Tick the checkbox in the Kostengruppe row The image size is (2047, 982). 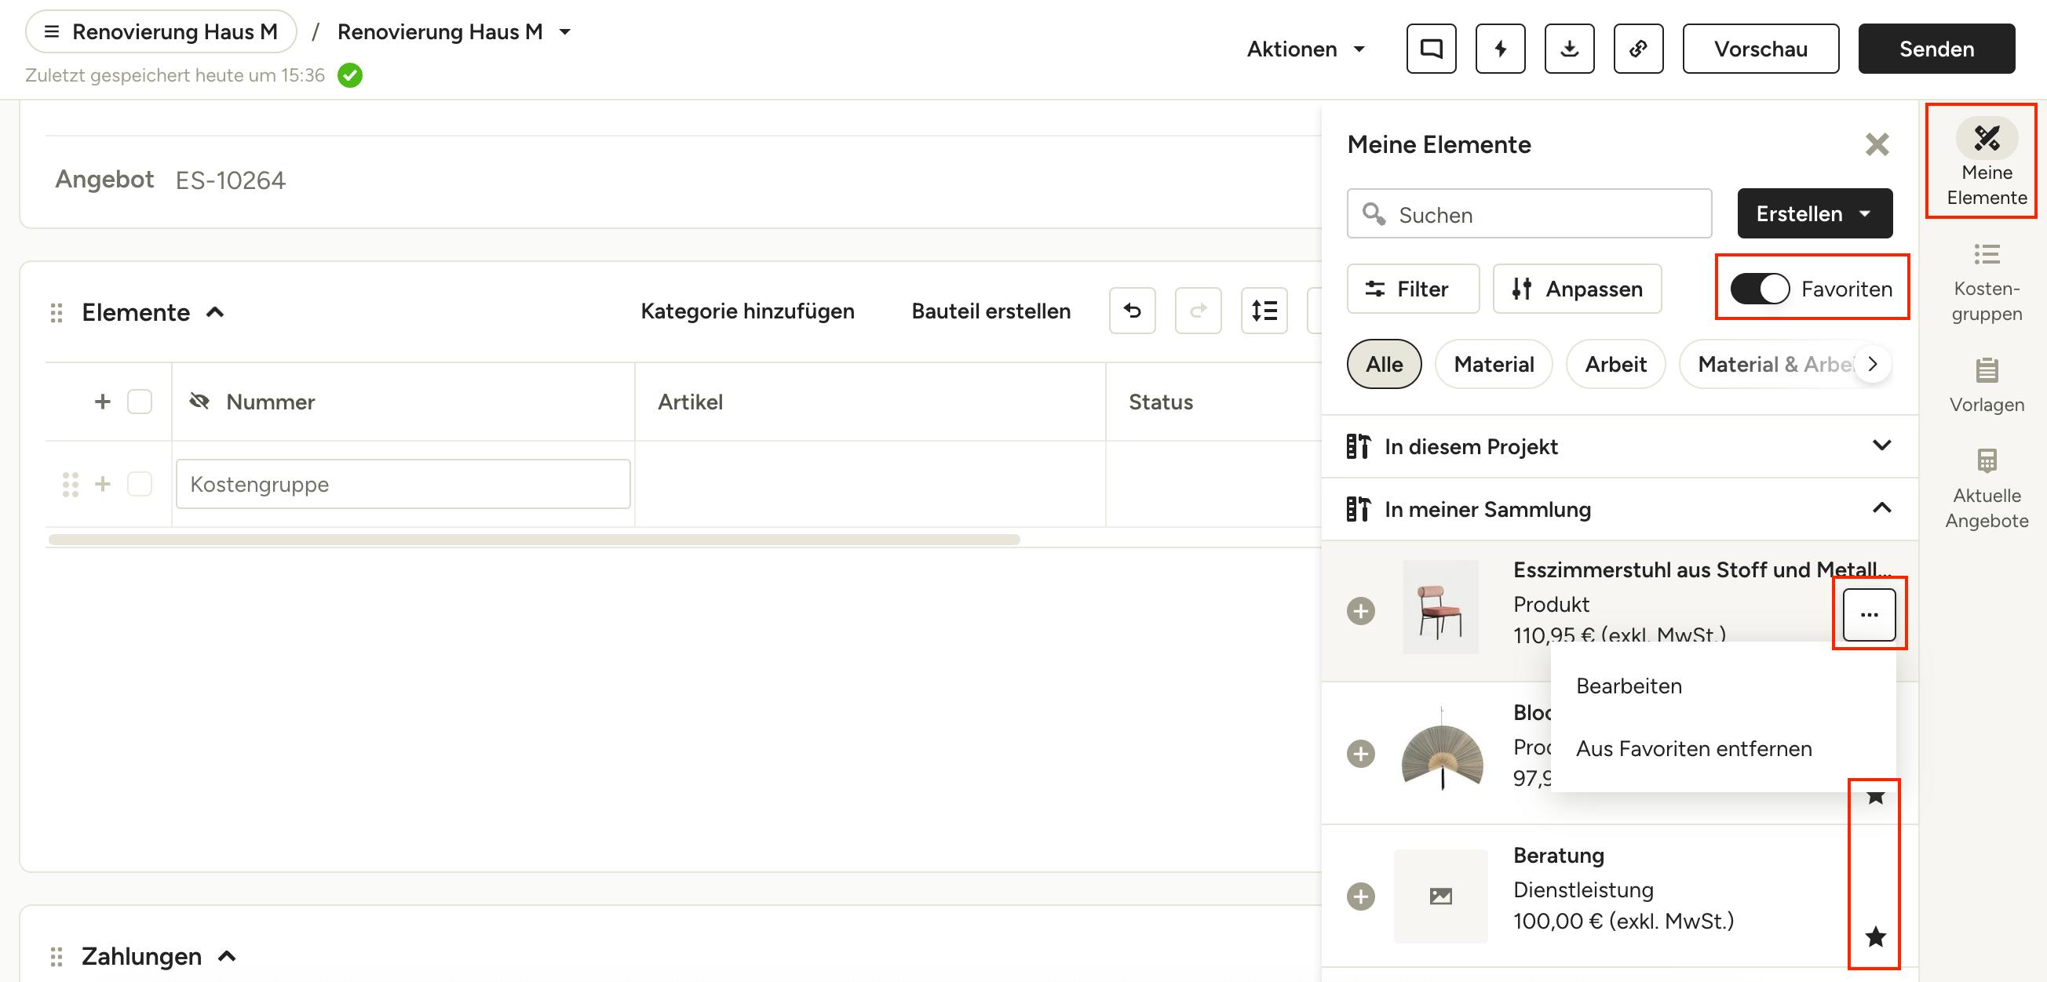click(140, 484)
